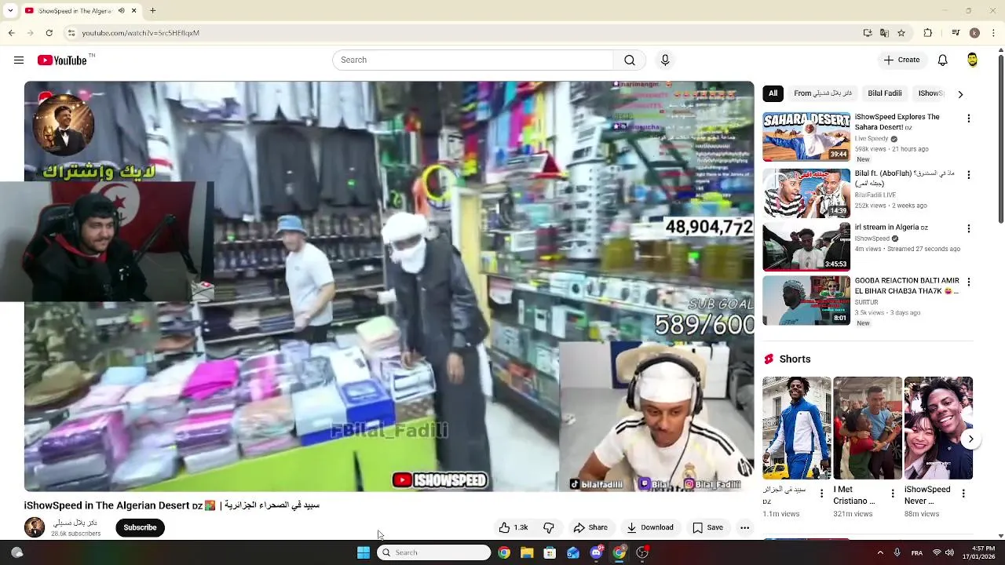Open Discord from the taskbar
Image resolution: width=1005 pixels, height=565 pixels.
point(596,552)
